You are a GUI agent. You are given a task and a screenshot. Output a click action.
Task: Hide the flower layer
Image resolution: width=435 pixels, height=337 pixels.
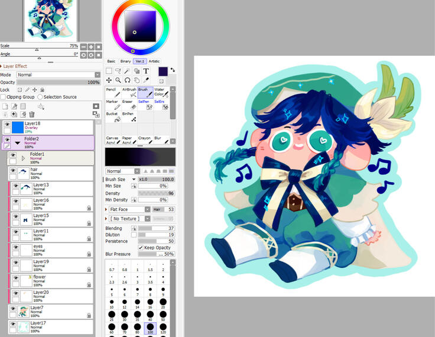click(x=16, y=278)
